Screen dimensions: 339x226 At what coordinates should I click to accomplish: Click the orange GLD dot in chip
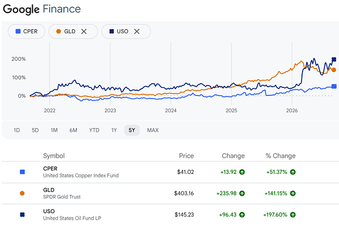click(x=59, y=32)
